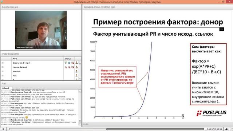233x131 pixels.
Task: Click the playback progress bar
Action: [107, 129]
